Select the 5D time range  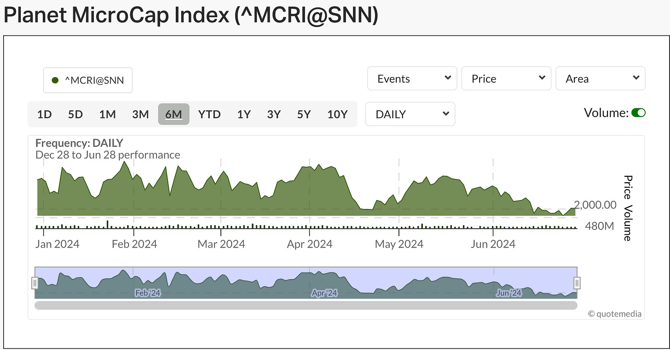click(75, 114)
